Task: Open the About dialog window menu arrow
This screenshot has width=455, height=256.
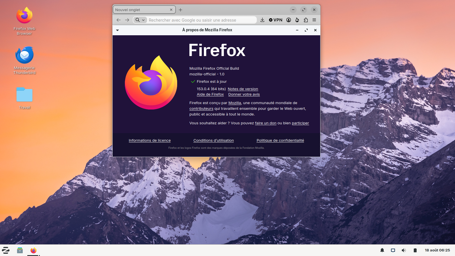Action: click(x=117, y=30)
